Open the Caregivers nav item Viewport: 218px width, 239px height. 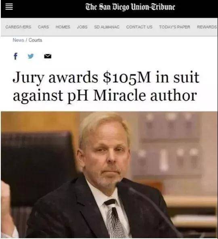pyautogui.click(x=18, y=27)
